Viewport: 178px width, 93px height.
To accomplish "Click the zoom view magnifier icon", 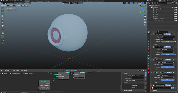I will [145, 16].
